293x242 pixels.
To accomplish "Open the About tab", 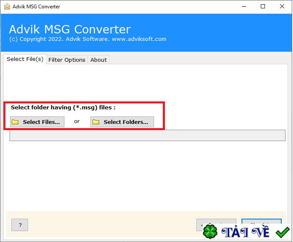I will (x=99, y=60).
